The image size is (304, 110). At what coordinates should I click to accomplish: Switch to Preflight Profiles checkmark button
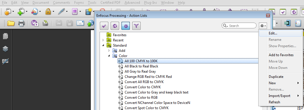104,26
